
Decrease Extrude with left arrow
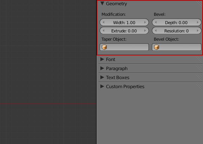point(103,31)
